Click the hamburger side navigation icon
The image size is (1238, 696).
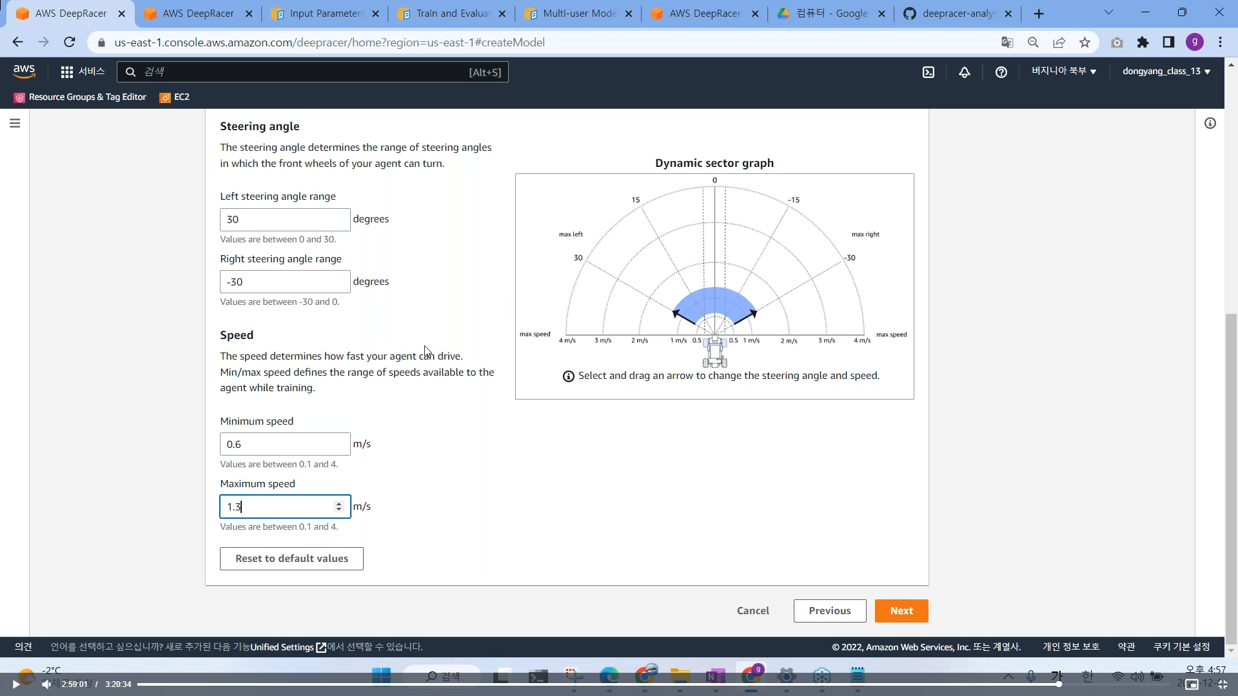[x=15, y=123]
